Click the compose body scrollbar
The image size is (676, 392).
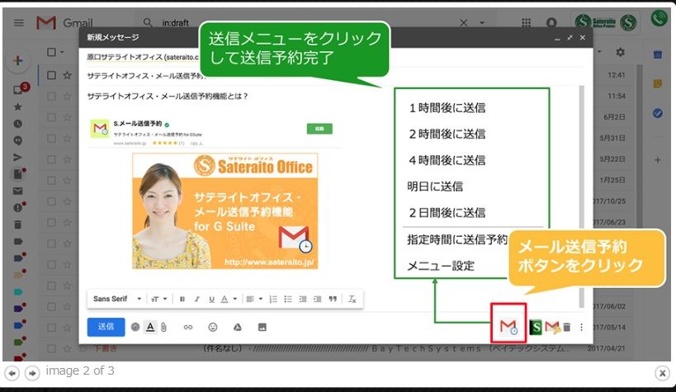pos(582,196)
